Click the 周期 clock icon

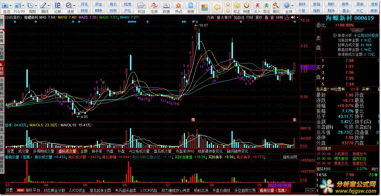pos(30,5)
